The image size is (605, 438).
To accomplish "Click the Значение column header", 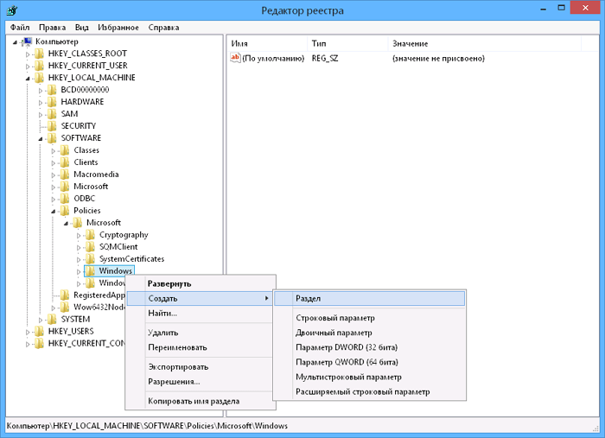I will (410, 42).
